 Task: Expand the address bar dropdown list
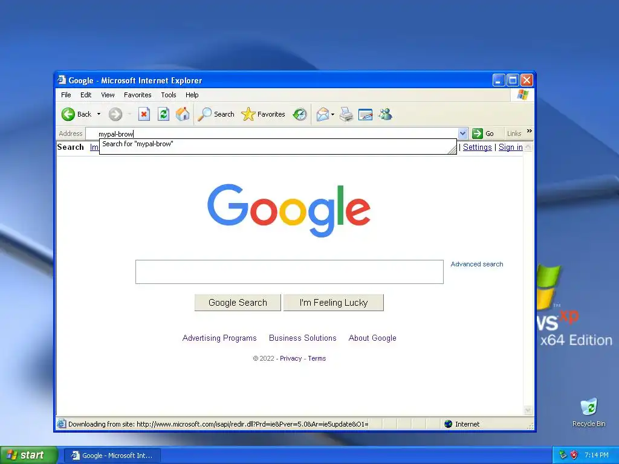(462, 134)
